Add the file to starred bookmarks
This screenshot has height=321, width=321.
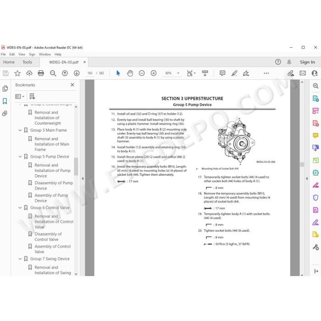(17, 73)
